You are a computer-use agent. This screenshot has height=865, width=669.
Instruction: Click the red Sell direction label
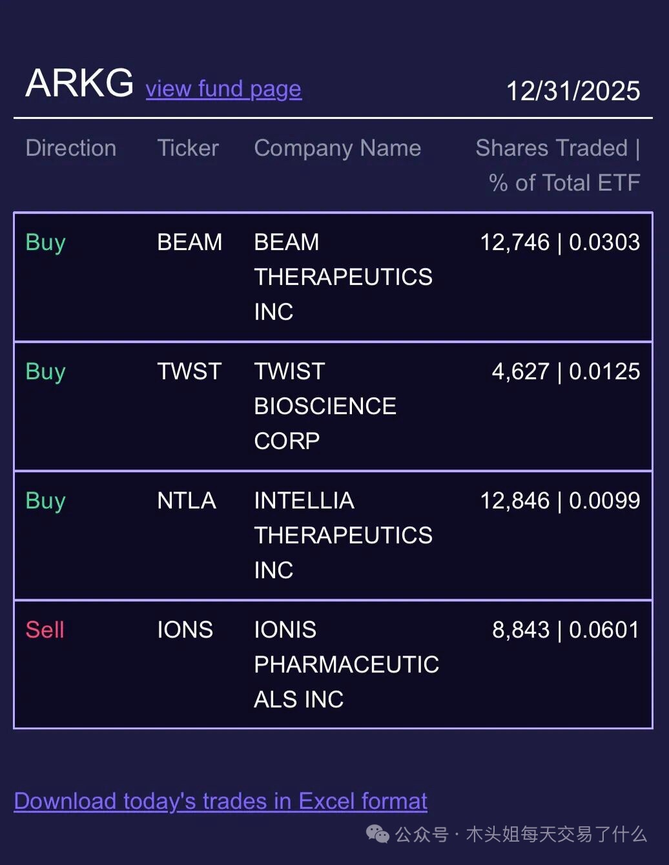tap(45, 630)
